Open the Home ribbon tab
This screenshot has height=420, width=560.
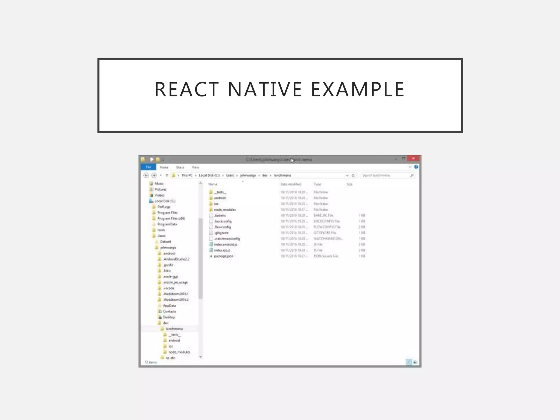point(164,167)
